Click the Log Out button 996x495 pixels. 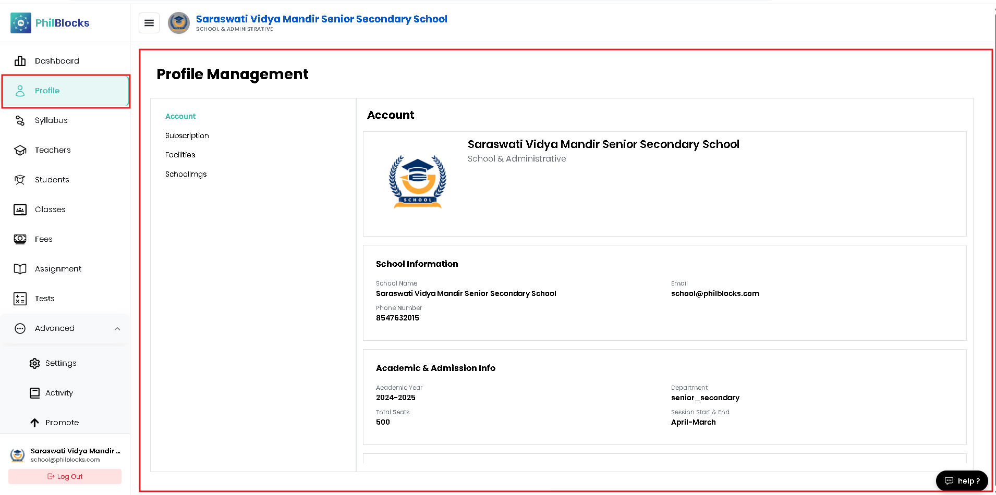click(x=65, y=476)
